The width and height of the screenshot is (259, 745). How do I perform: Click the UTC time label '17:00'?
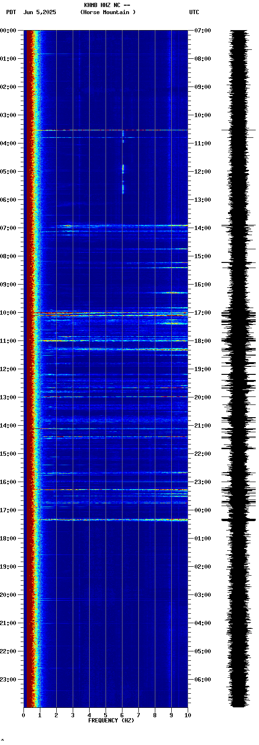point(202,313)
